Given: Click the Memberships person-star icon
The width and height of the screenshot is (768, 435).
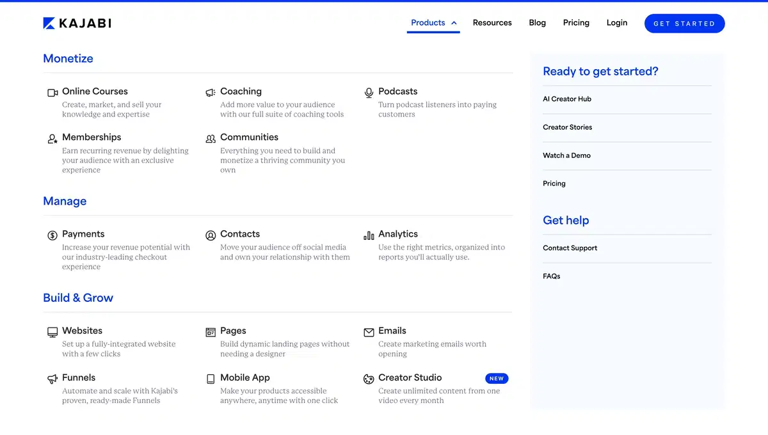Looking at the screenshot, I should tap(52, 138).
